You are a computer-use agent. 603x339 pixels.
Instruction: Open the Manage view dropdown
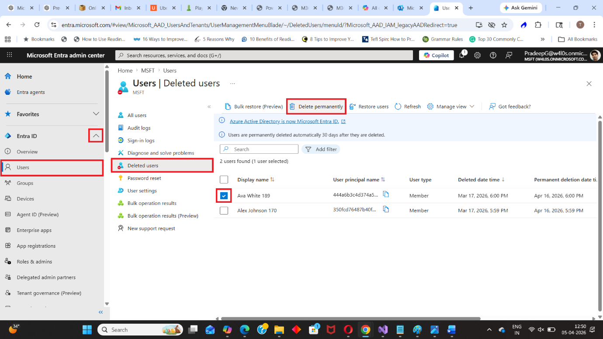tap(451, 107)
